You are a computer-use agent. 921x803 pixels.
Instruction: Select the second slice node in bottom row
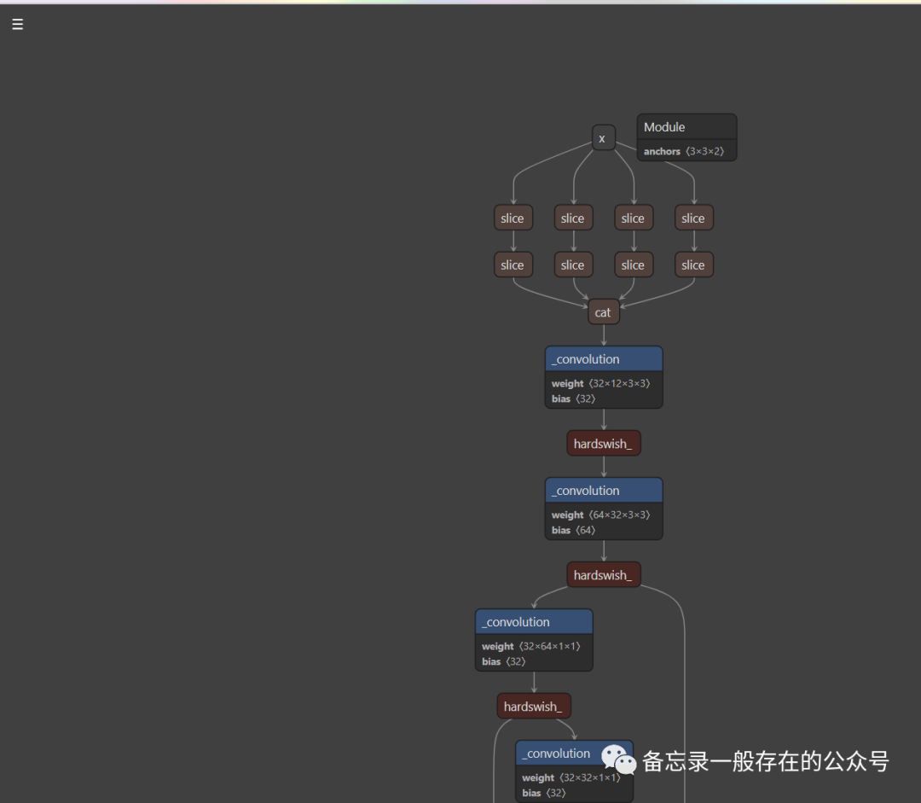[573, 265]
